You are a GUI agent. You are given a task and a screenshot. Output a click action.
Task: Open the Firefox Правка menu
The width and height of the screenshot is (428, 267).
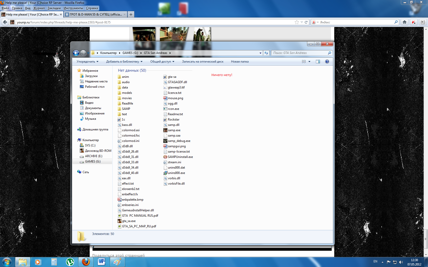(17, 8)
